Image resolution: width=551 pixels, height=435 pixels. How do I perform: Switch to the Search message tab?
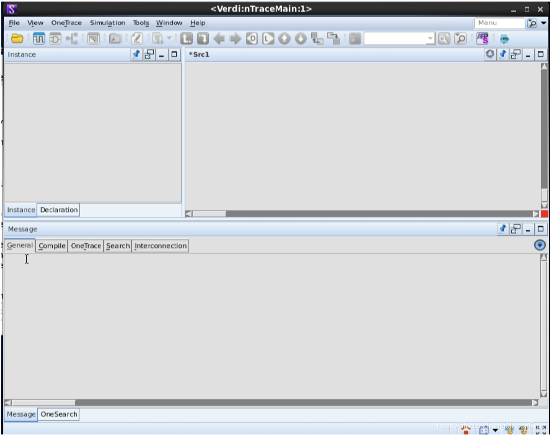pos(118,246)
